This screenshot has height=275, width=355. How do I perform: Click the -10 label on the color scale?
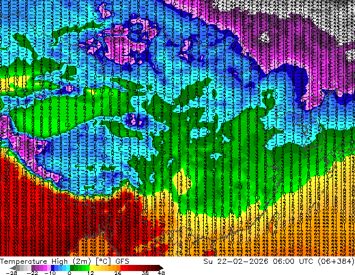pyautogui.click(x=50, y=273)
